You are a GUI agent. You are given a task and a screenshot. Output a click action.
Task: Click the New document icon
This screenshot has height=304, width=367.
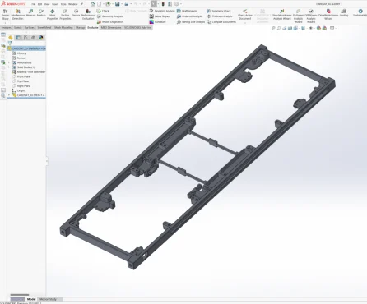coord(100,4)
